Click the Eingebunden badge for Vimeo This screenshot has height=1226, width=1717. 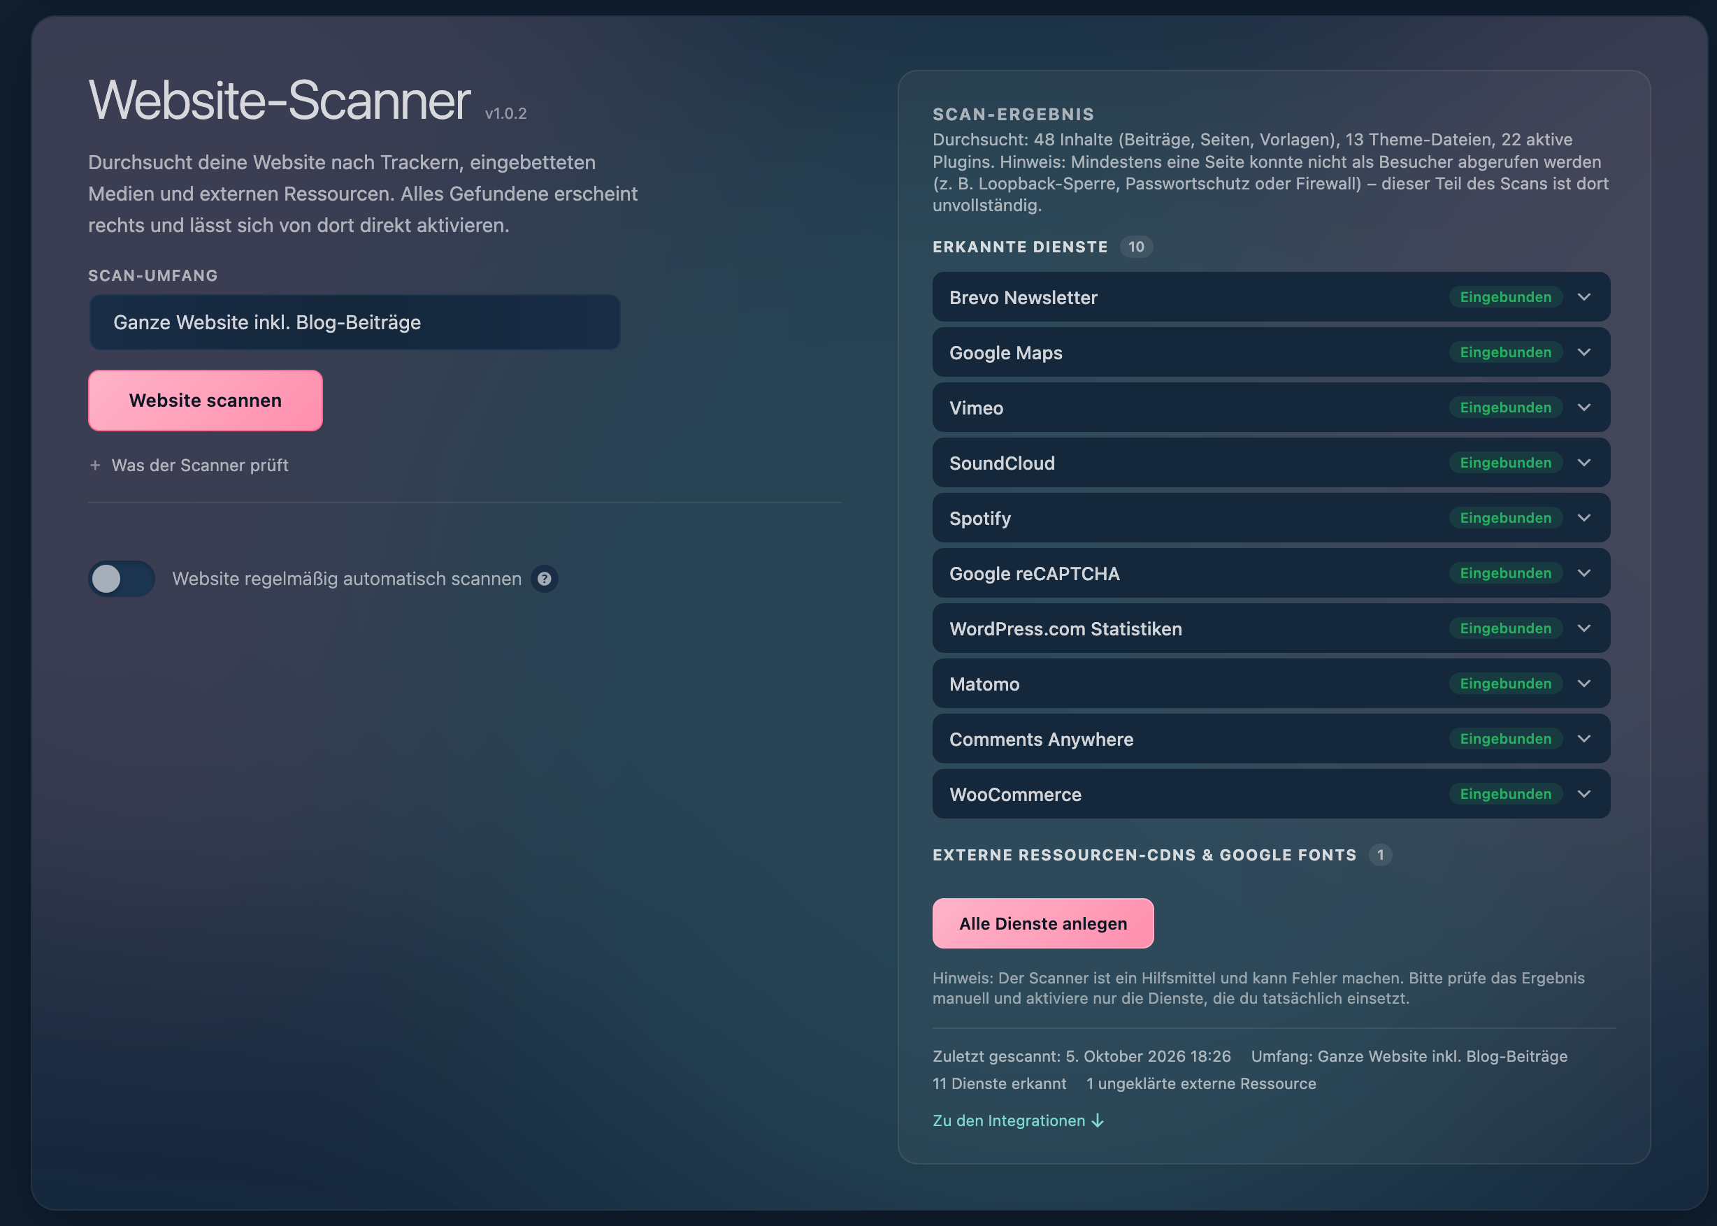click(1506, 408)
